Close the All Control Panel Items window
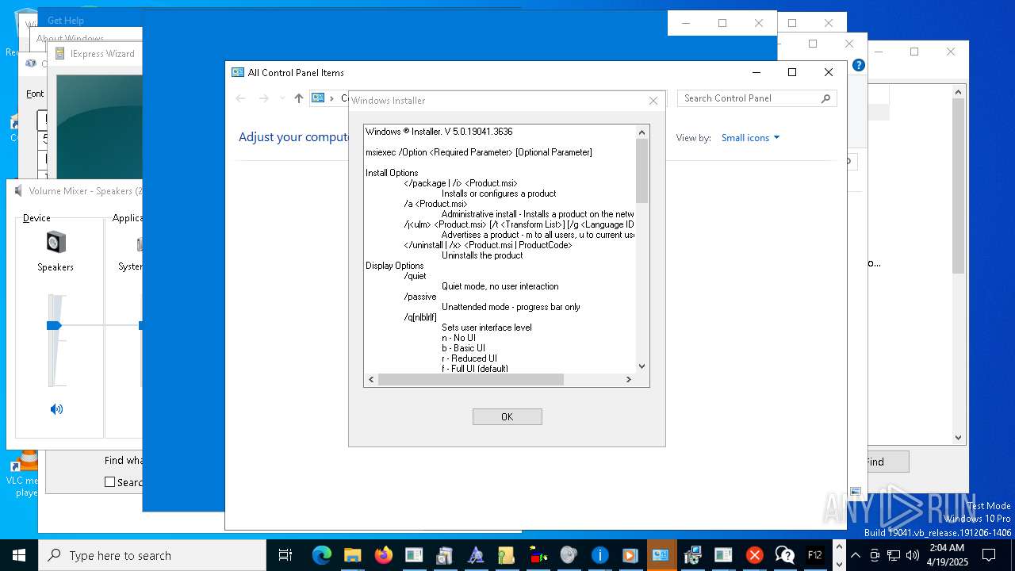Screen dimensions: 1015x571 tap(829, 72)
